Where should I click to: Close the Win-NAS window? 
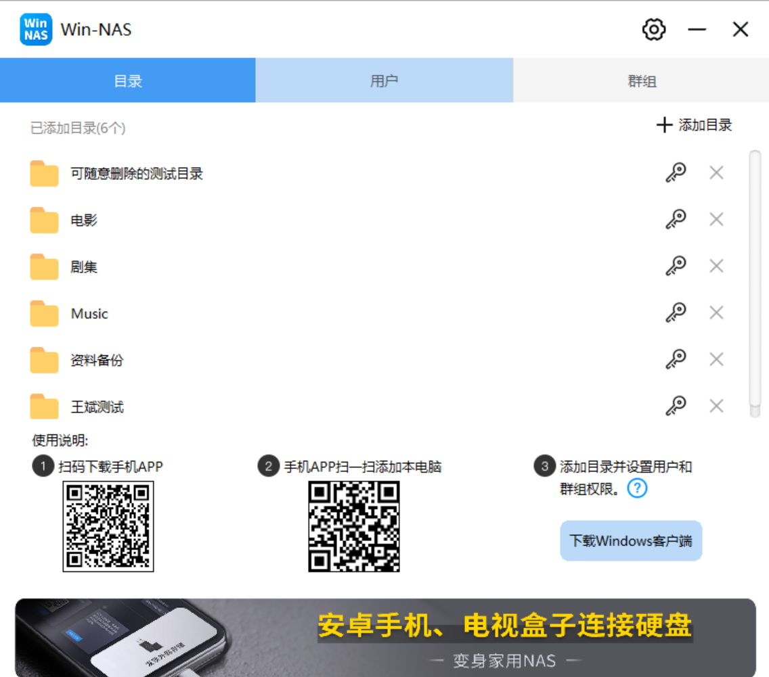[740, 29]
